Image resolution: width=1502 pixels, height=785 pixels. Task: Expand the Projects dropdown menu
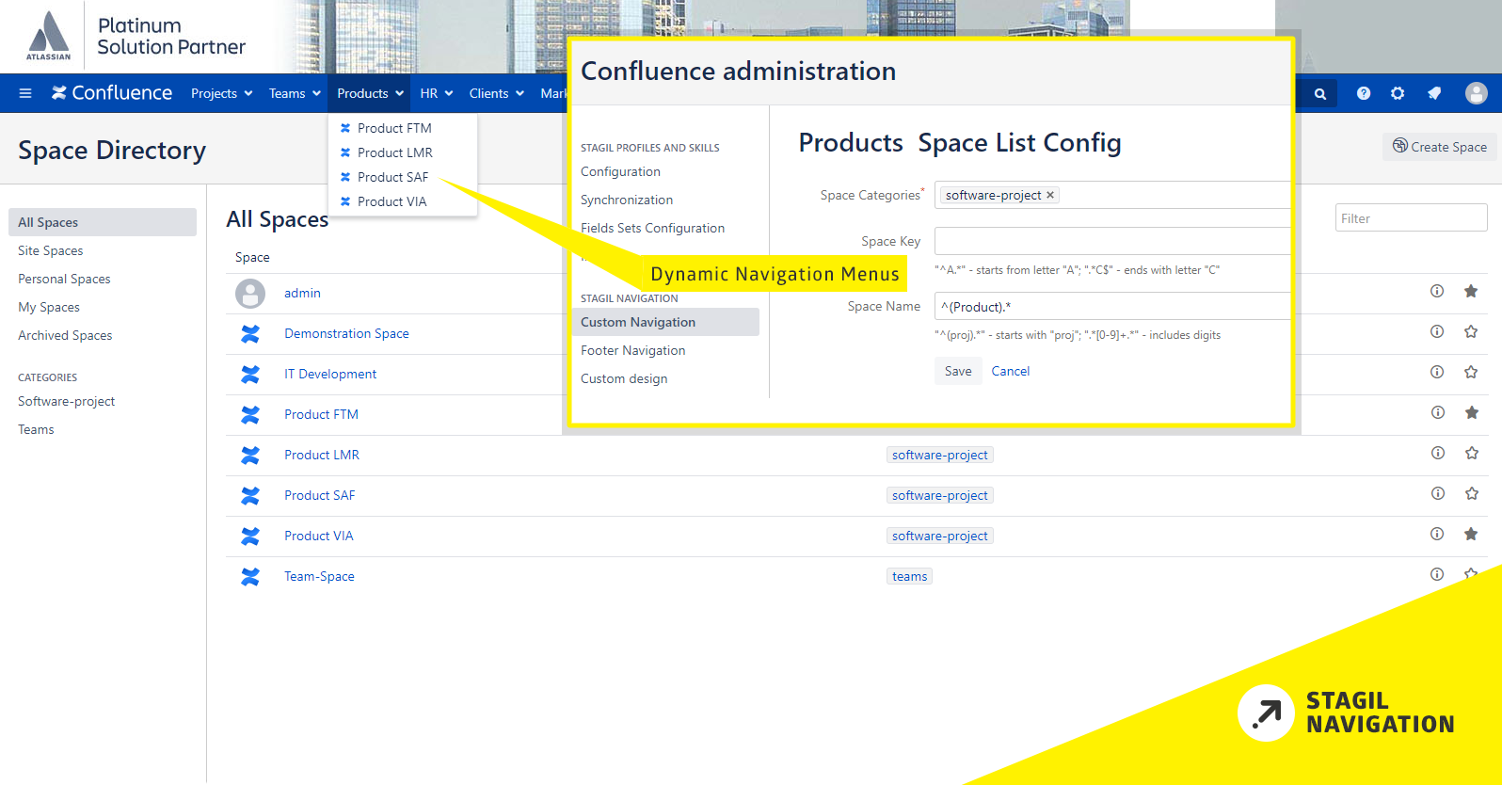pyautogui.click(x=221, y=93)
